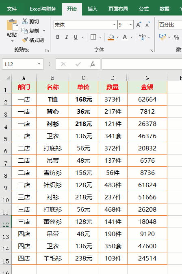
Task: Click the header cell 金额
Action: [x=147, y=87]
